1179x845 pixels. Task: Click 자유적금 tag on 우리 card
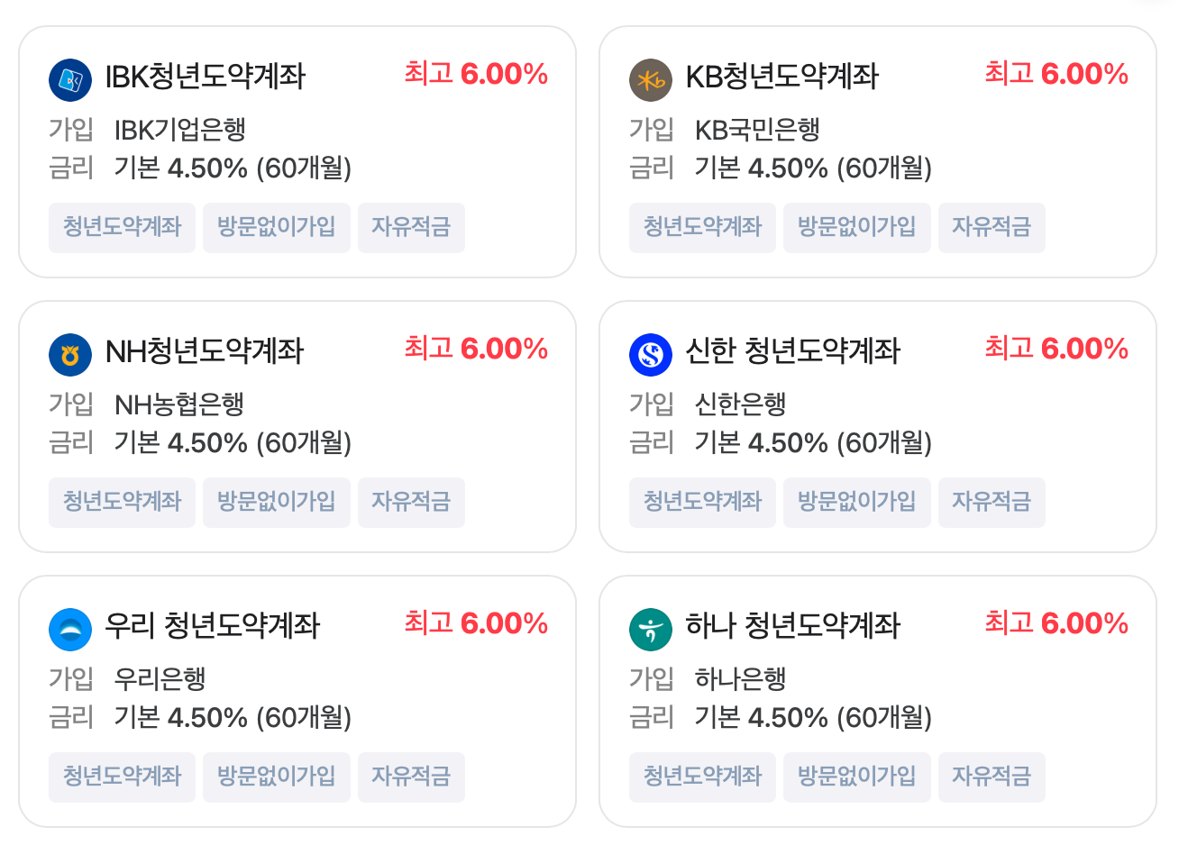[x=411, y=777]
